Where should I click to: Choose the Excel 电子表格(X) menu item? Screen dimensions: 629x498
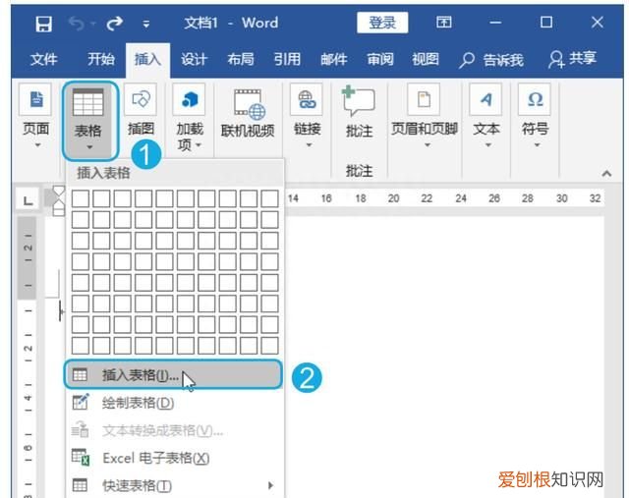175,458
